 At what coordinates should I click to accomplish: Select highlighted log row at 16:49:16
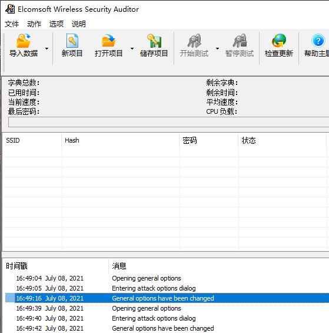(x=167, y=298)
